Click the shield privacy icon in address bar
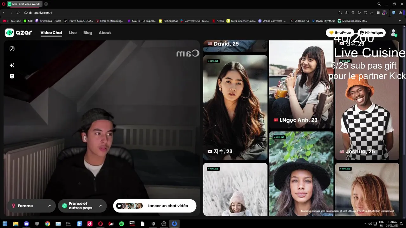406x228 pixels. [x=353, y=13]
